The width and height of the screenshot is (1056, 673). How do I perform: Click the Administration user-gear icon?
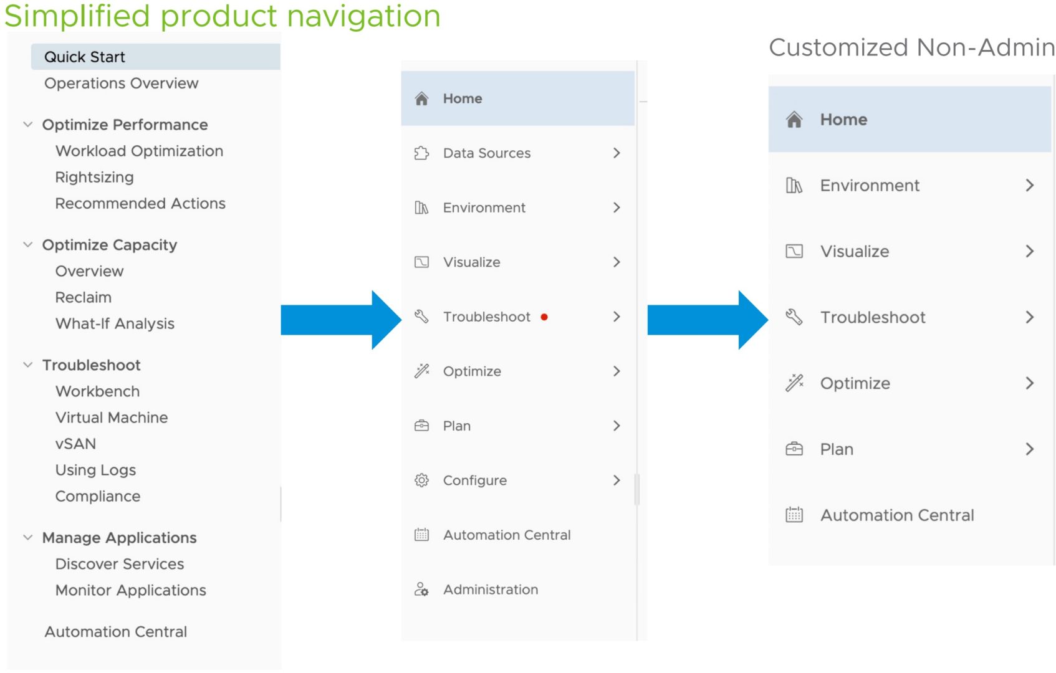coord(421,589)
